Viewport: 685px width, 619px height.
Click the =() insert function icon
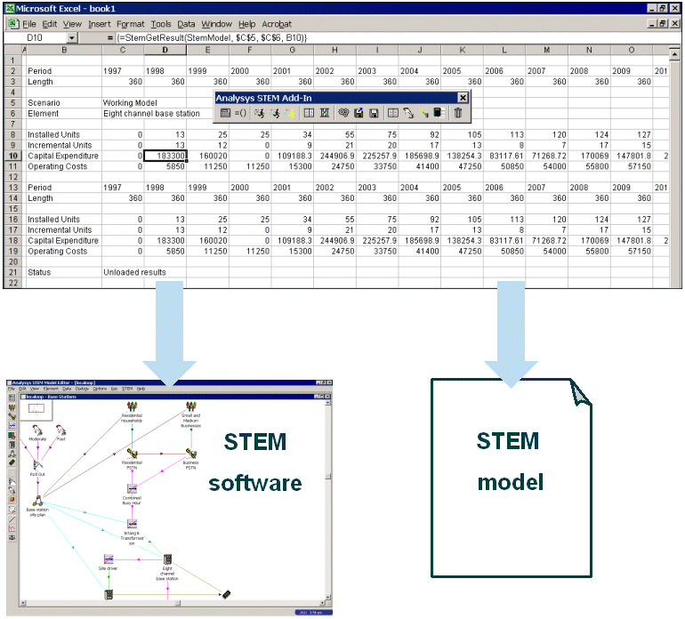(x=241, y=113)
